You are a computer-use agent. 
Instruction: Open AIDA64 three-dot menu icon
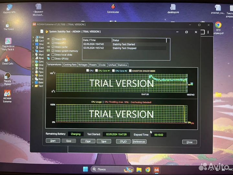point(208,32)
